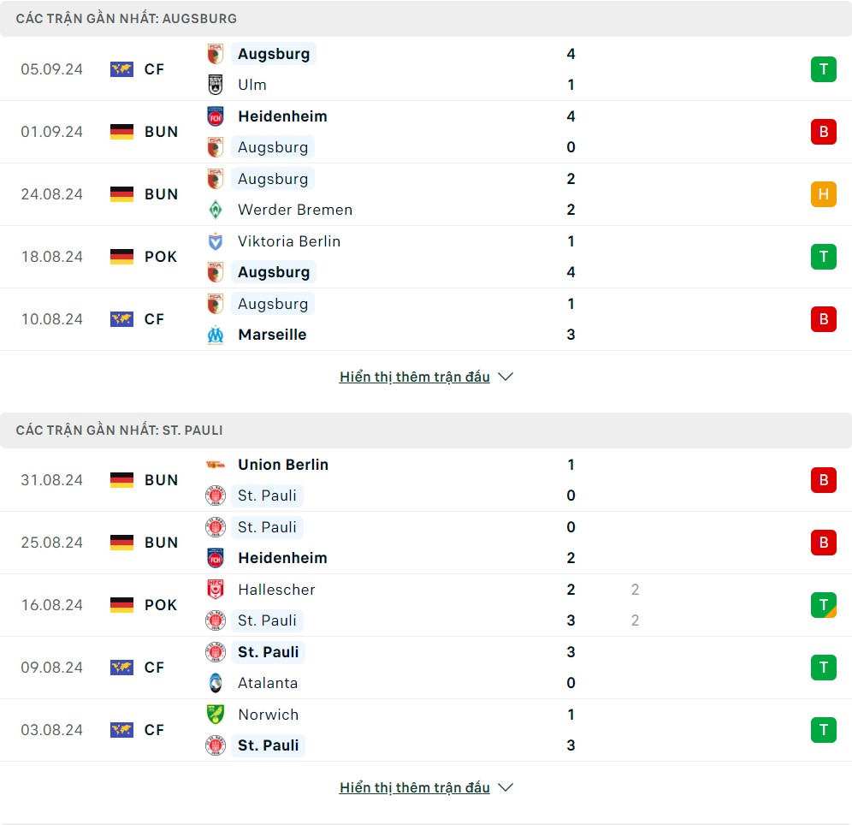Click green T badge for Augsburg vs Ulm
The image size is (852, 825).
click(823, 69)
